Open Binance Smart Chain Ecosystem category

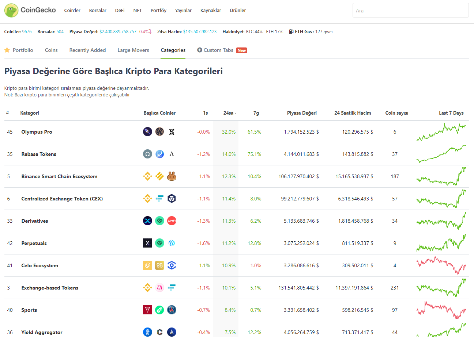[59, 176]
